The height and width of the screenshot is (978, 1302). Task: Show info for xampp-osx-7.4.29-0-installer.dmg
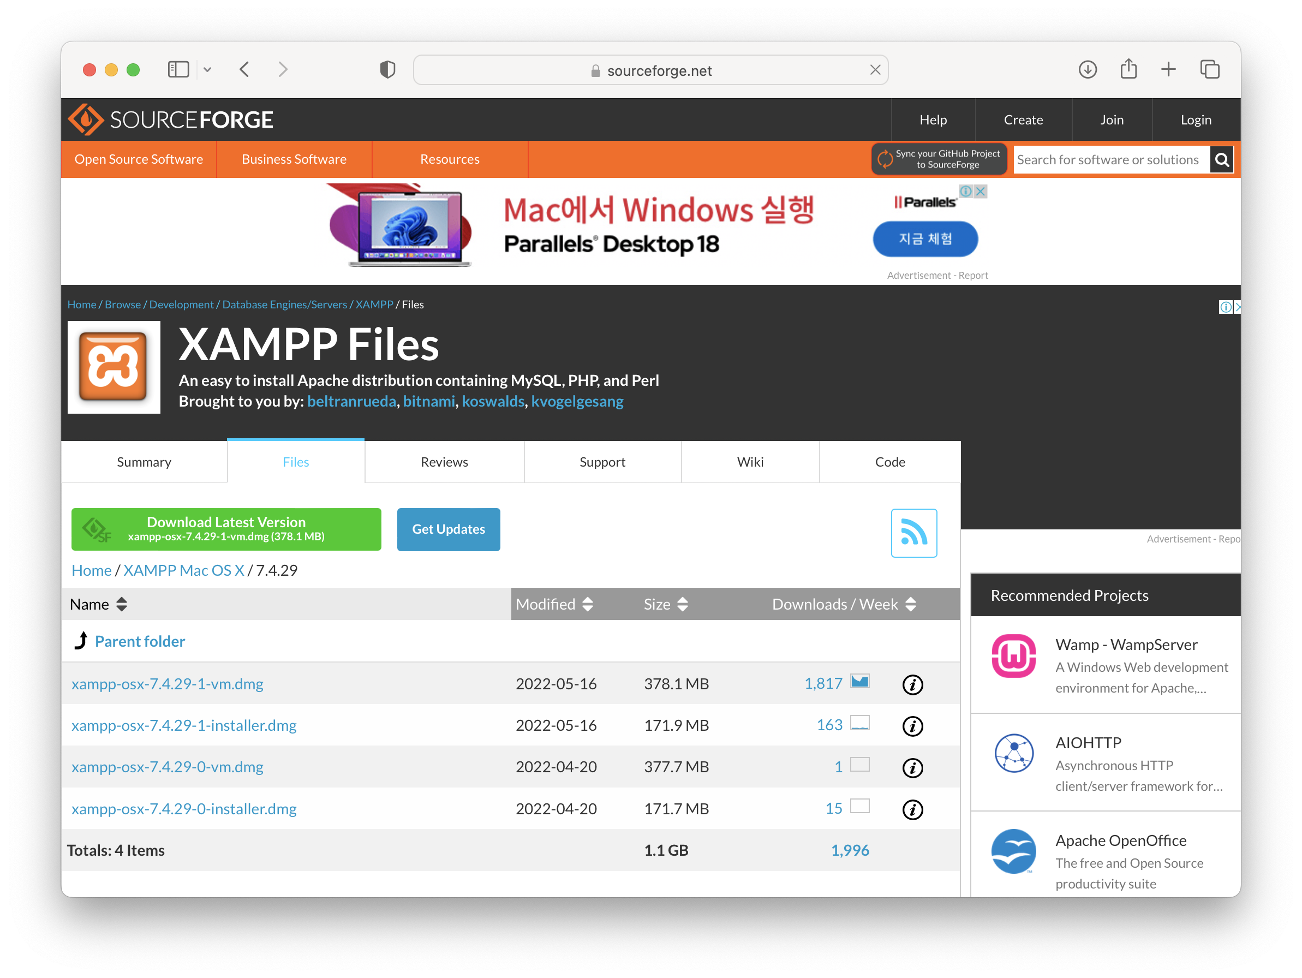click(912, 809)
